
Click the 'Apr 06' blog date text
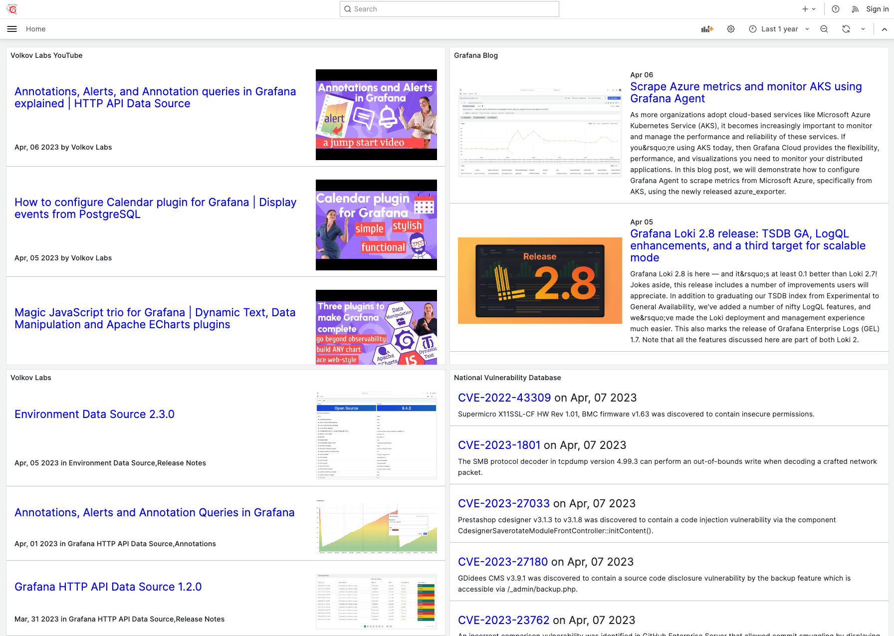(x=642, y=75)
